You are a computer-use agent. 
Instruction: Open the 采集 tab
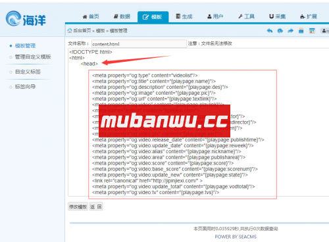pos(278,16)
